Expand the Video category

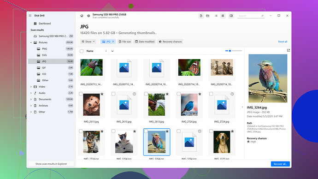pos(31,87)
